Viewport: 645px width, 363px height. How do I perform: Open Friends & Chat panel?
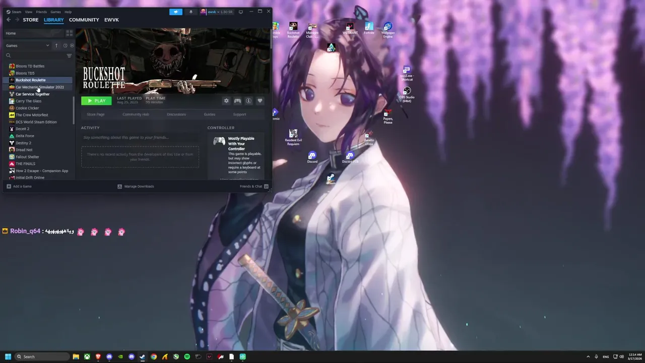click(254, 187)
